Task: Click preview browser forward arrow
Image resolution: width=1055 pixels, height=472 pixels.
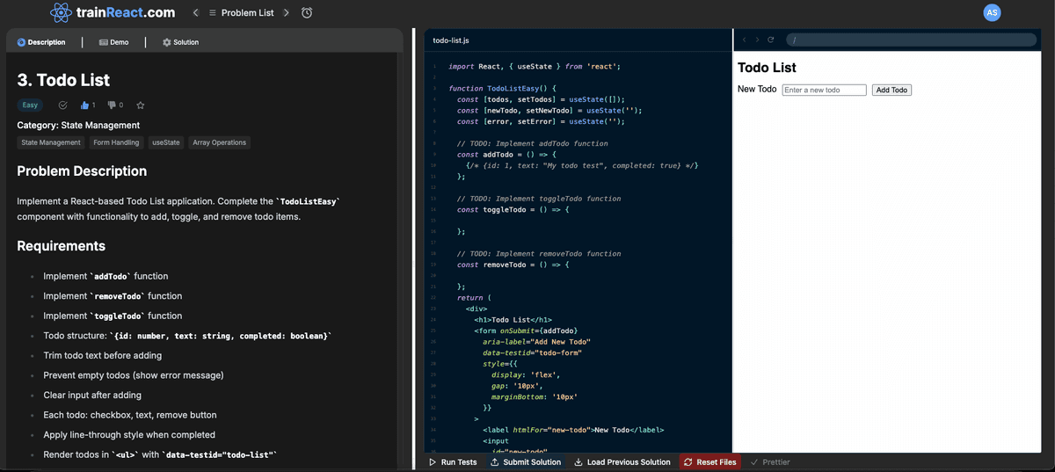Action: click(757, 40)
